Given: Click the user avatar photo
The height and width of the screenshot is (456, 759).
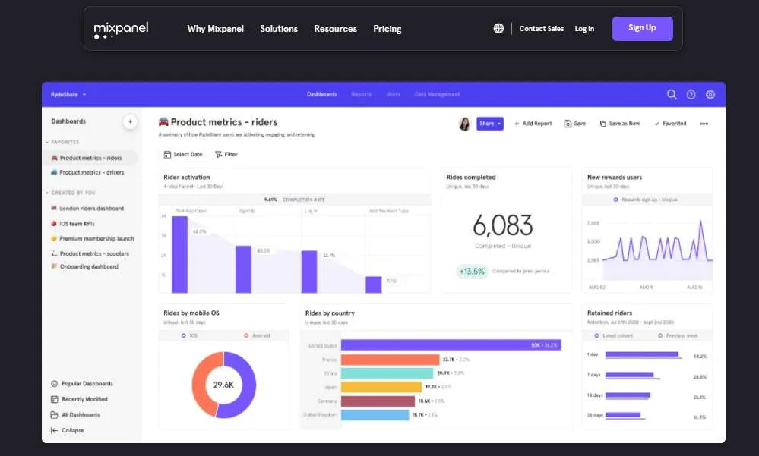Looking at the screenshot, I should coord(464,124).
